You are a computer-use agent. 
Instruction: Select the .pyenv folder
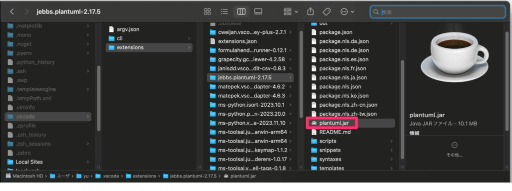point(48,53)
